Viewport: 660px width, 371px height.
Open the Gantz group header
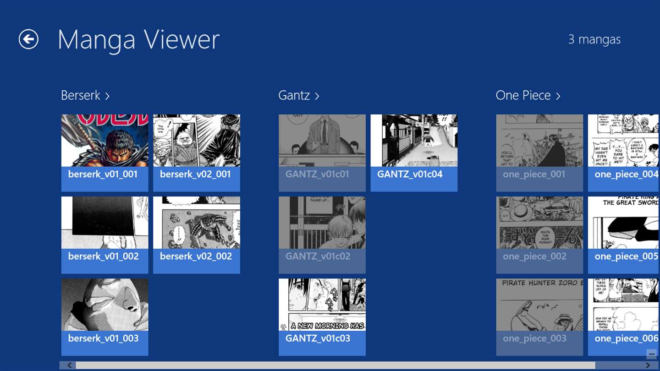click(299, 95)
